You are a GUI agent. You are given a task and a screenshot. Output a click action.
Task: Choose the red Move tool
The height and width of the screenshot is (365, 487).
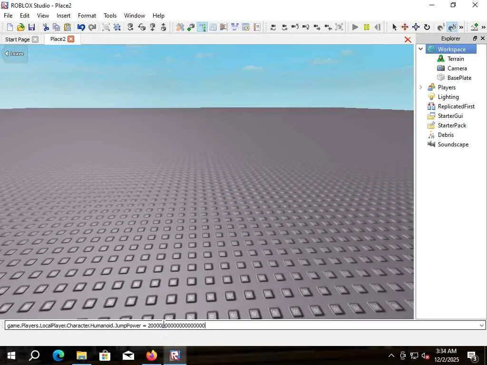coord(405,27)
